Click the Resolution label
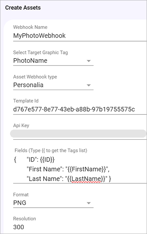 [x=24, y=219]
